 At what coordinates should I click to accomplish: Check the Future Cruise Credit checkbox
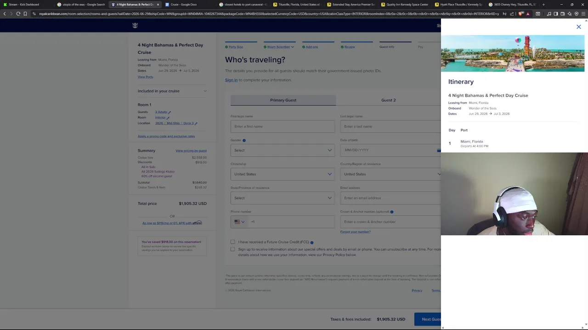(232, 242)
